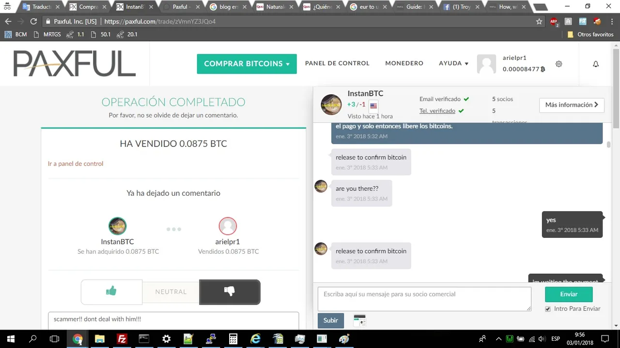Screen dimensions: 620x348
Task: Switch to the Traductor tab
Action: click(x=41, y=7)
